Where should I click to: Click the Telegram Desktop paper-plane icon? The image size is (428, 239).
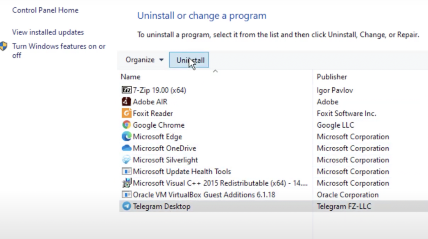pyautogui.click(x=126, y=206)
